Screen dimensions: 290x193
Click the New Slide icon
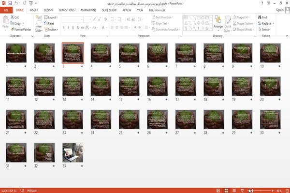tap(39, 19)
